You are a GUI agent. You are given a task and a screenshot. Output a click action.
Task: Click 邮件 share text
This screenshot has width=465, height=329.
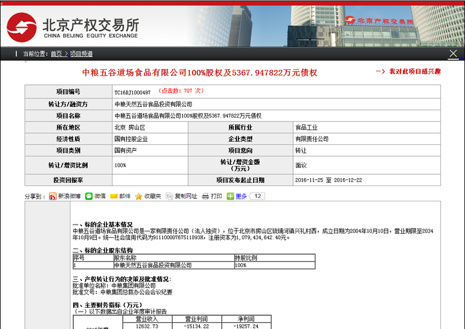click(x=125, y=196)
